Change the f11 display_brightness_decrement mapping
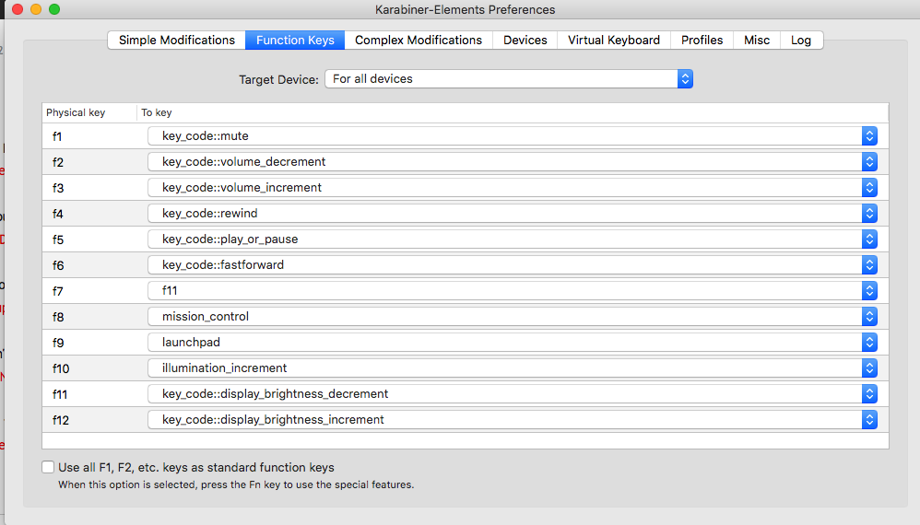920x525 pixels. 512,394
